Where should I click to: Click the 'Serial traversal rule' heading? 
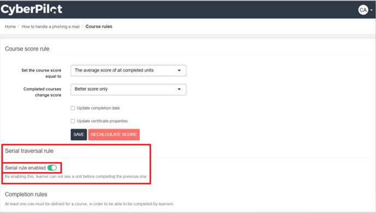(29, 151)
